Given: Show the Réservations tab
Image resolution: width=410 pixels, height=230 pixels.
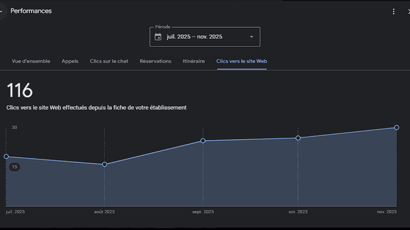Looking at the screenshot, I should [155, 61].
